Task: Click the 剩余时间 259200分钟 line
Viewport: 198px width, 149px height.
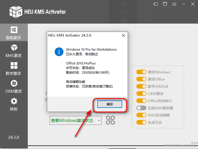Action: click(x=88, y=72)
